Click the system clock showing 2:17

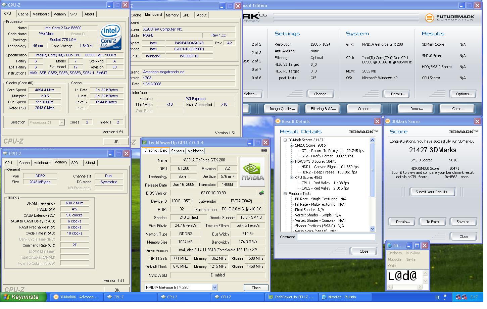point(474,297)
